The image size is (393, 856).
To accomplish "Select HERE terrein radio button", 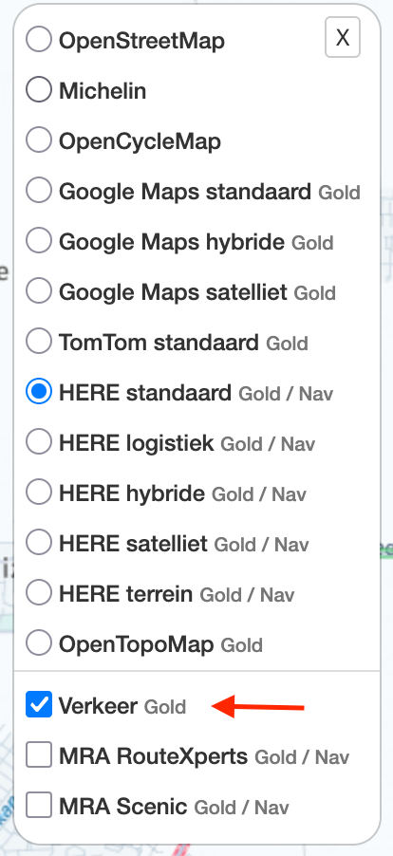I will 39,592.
